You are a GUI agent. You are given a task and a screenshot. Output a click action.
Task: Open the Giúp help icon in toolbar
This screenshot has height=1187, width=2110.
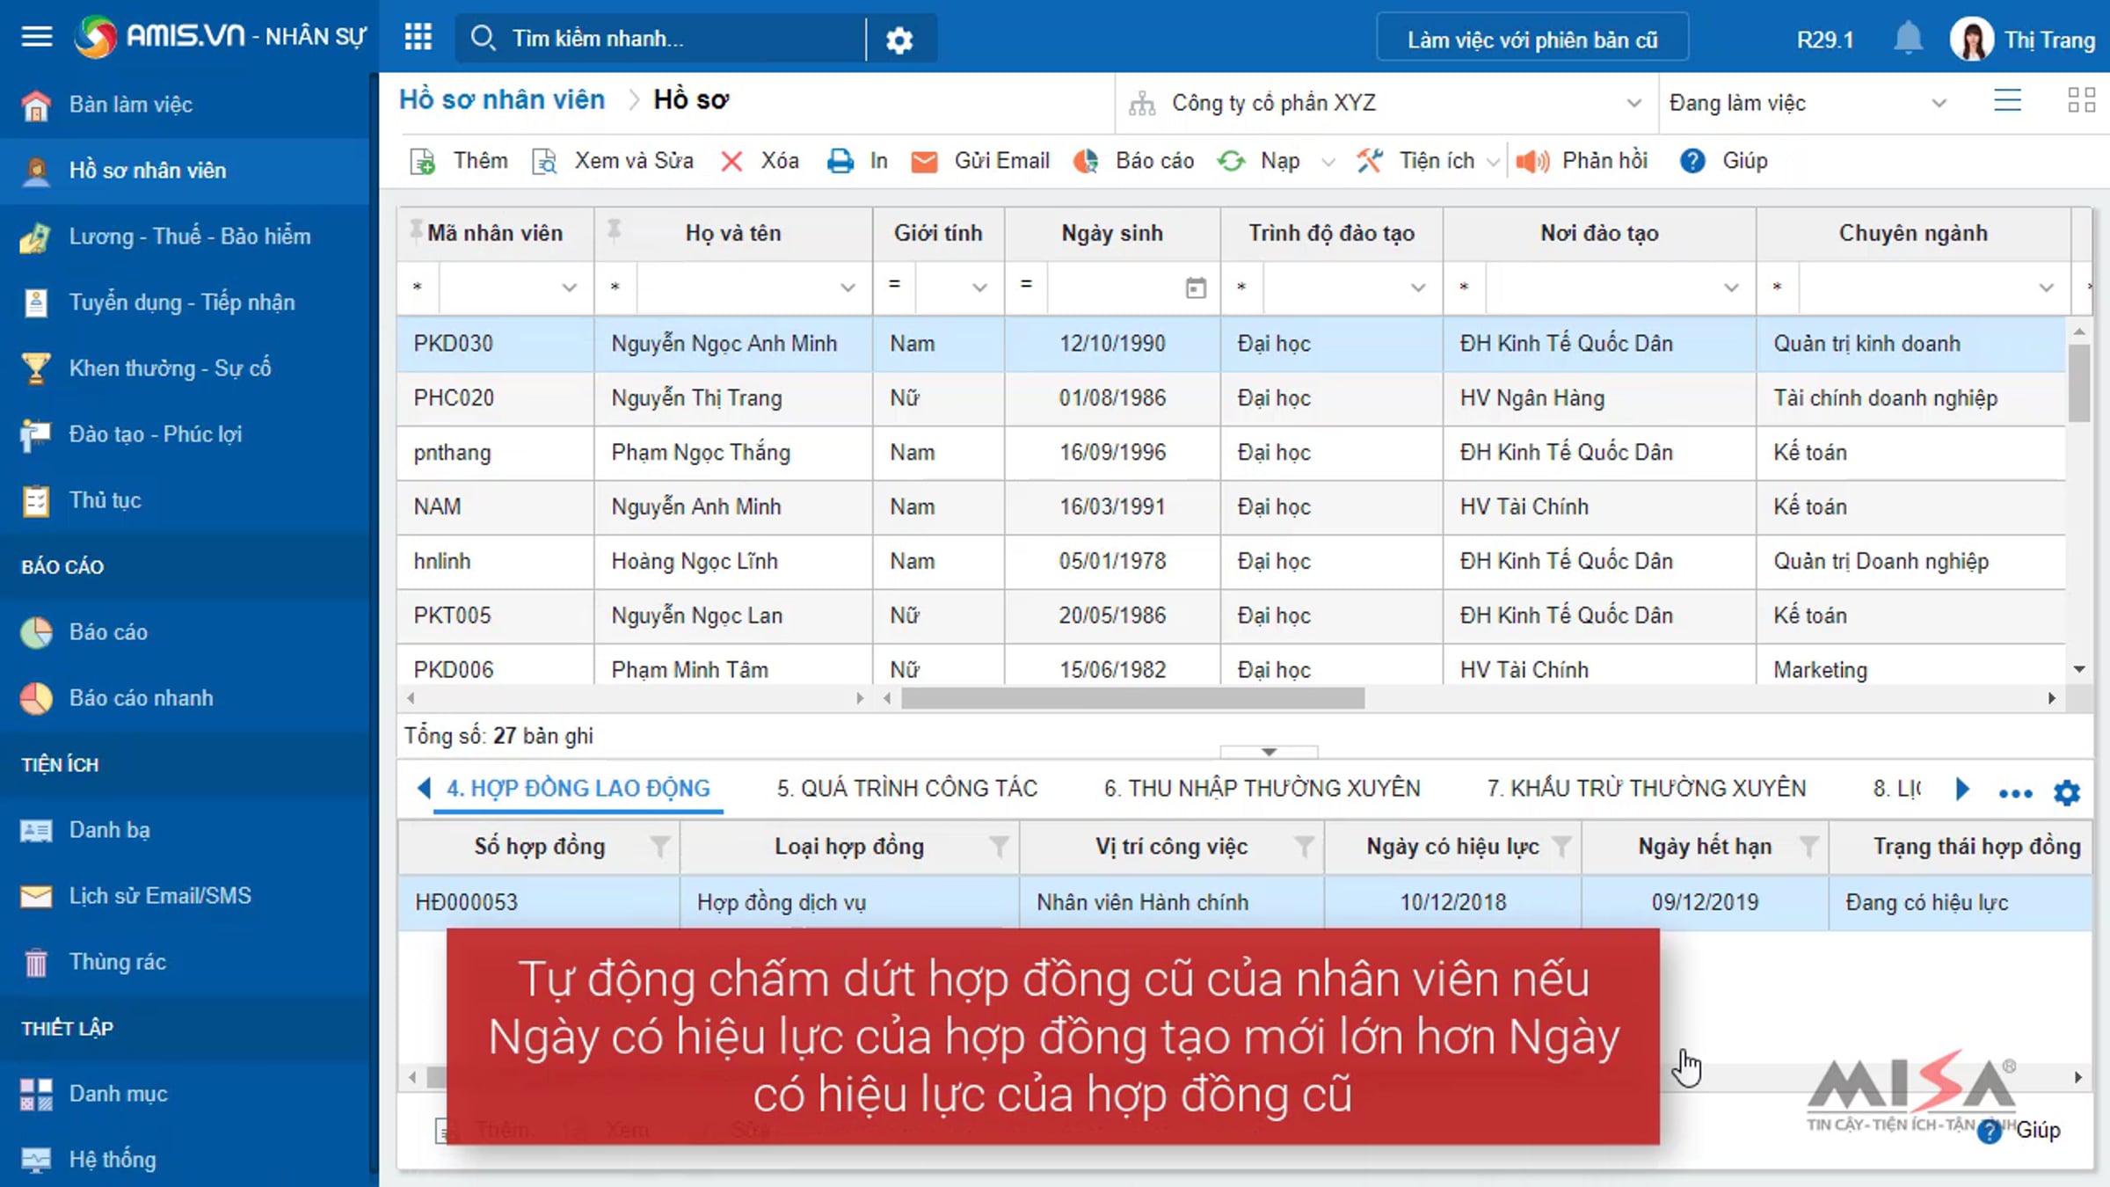pos(1692,161)
